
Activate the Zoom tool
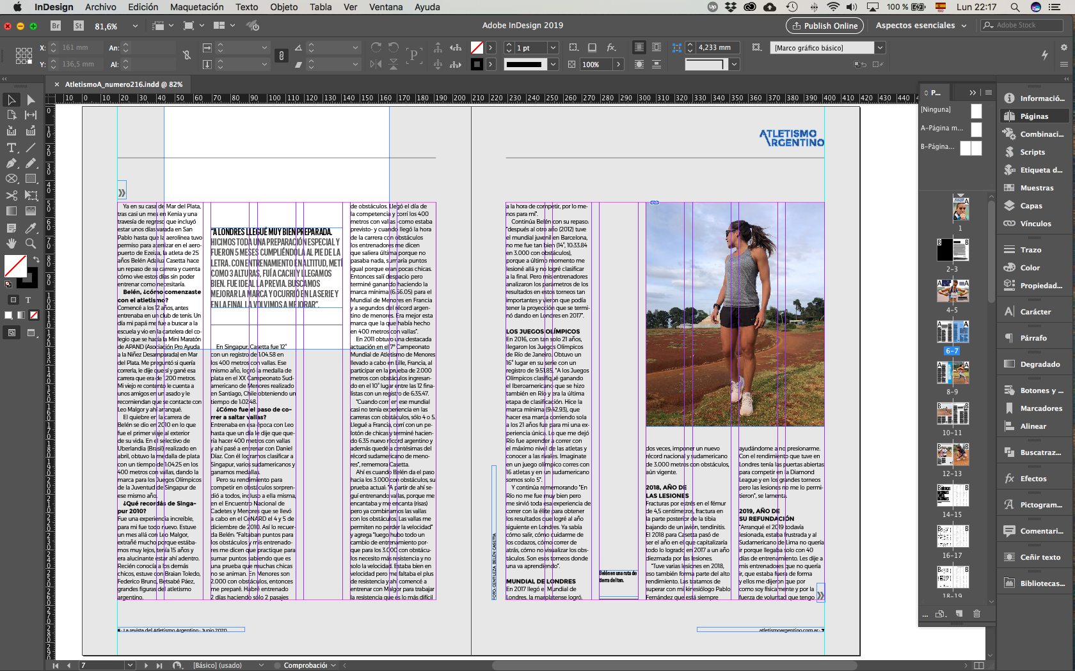click(x=31, y=243)
